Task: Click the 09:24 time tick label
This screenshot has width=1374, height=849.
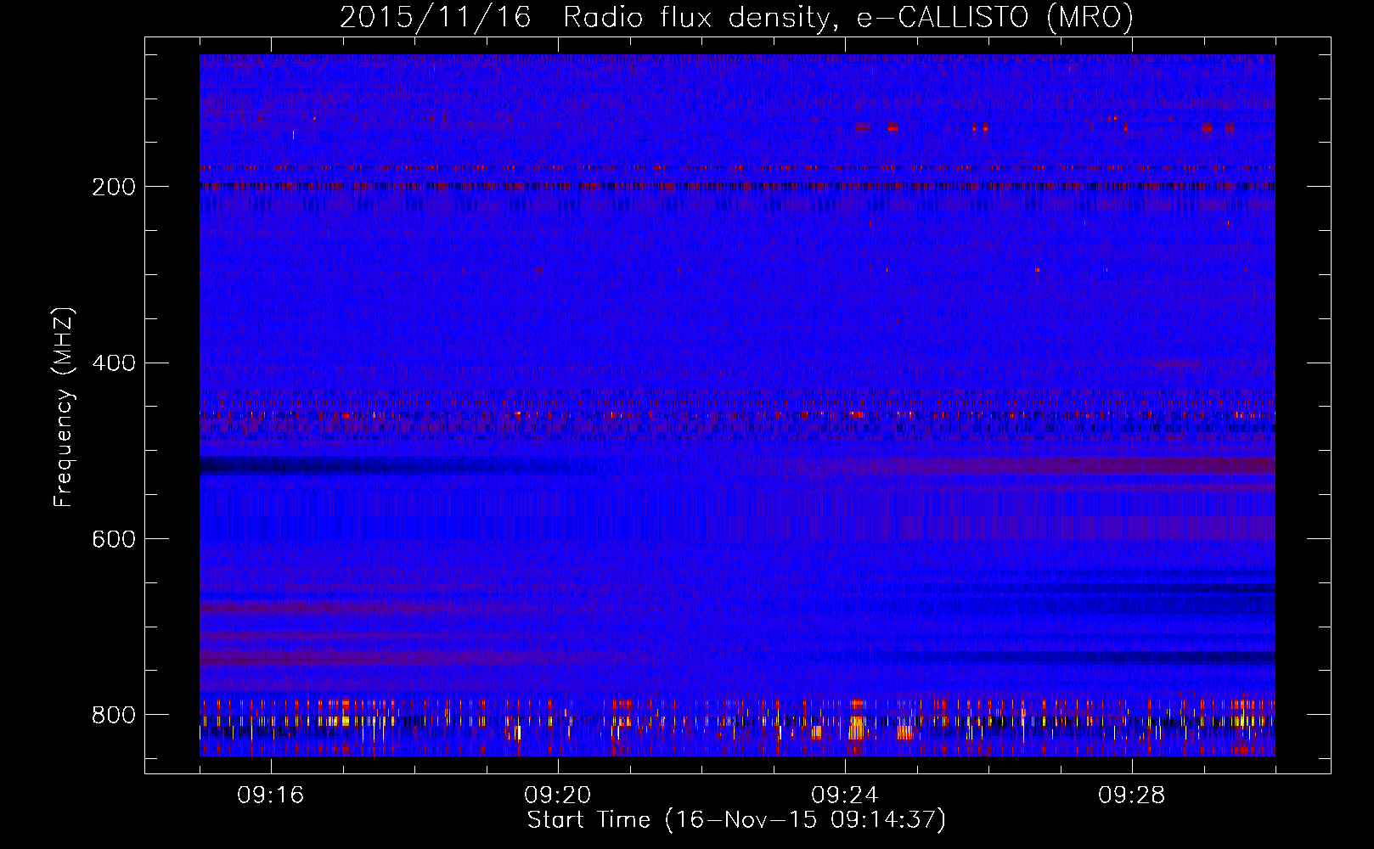Action: pyautogui.click(x=845, y=796)
